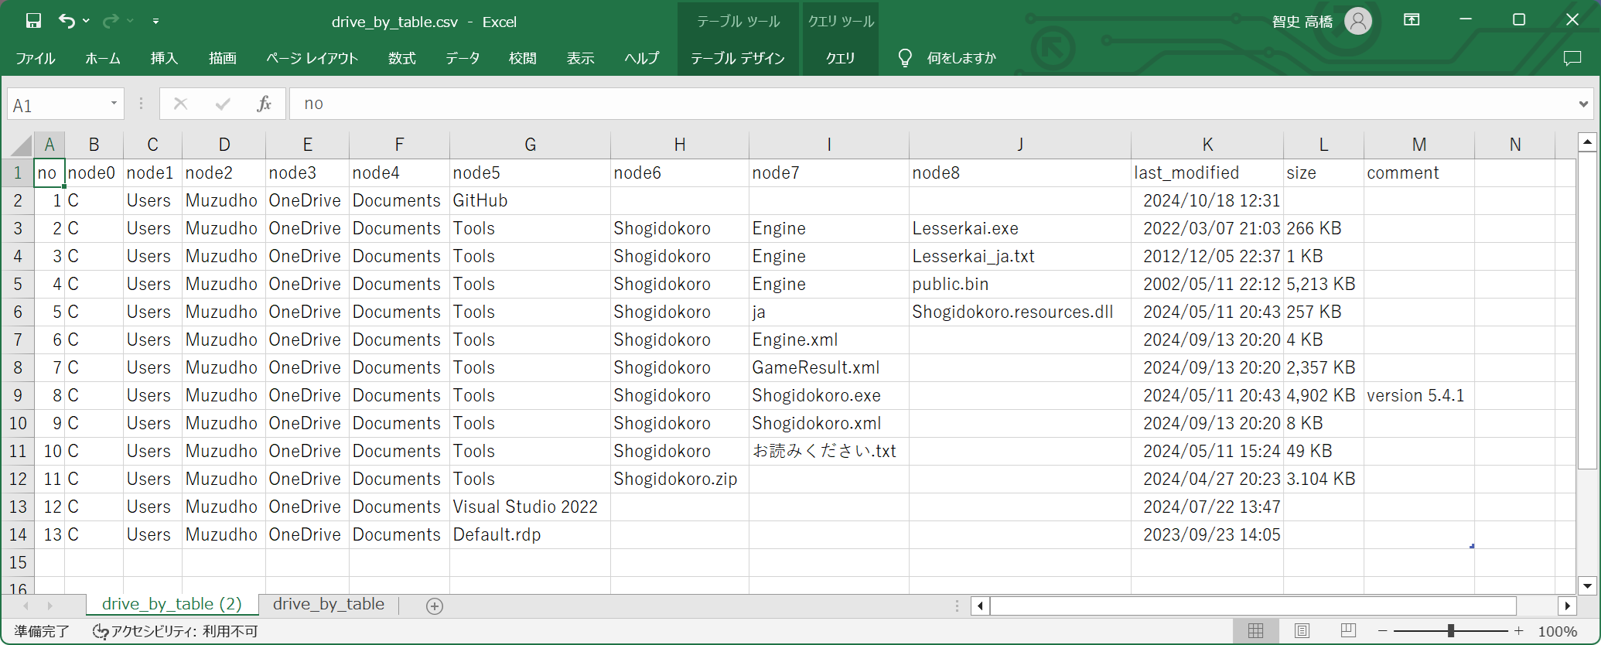Open the テーブル デザイン tab
The image size is (1601, 645).
[738, 58]
